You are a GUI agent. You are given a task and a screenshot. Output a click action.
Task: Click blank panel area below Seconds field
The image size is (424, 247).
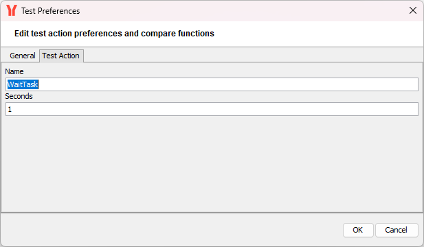212,164
